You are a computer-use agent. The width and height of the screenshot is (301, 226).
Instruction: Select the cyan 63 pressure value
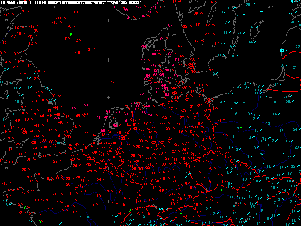[x=282, y=51]
